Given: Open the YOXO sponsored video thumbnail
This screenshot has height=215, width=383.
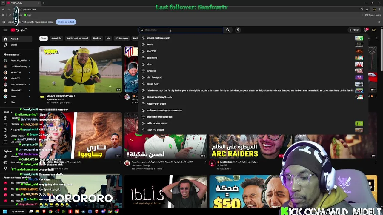Looking at the screenshot, I should coord(81,69).
